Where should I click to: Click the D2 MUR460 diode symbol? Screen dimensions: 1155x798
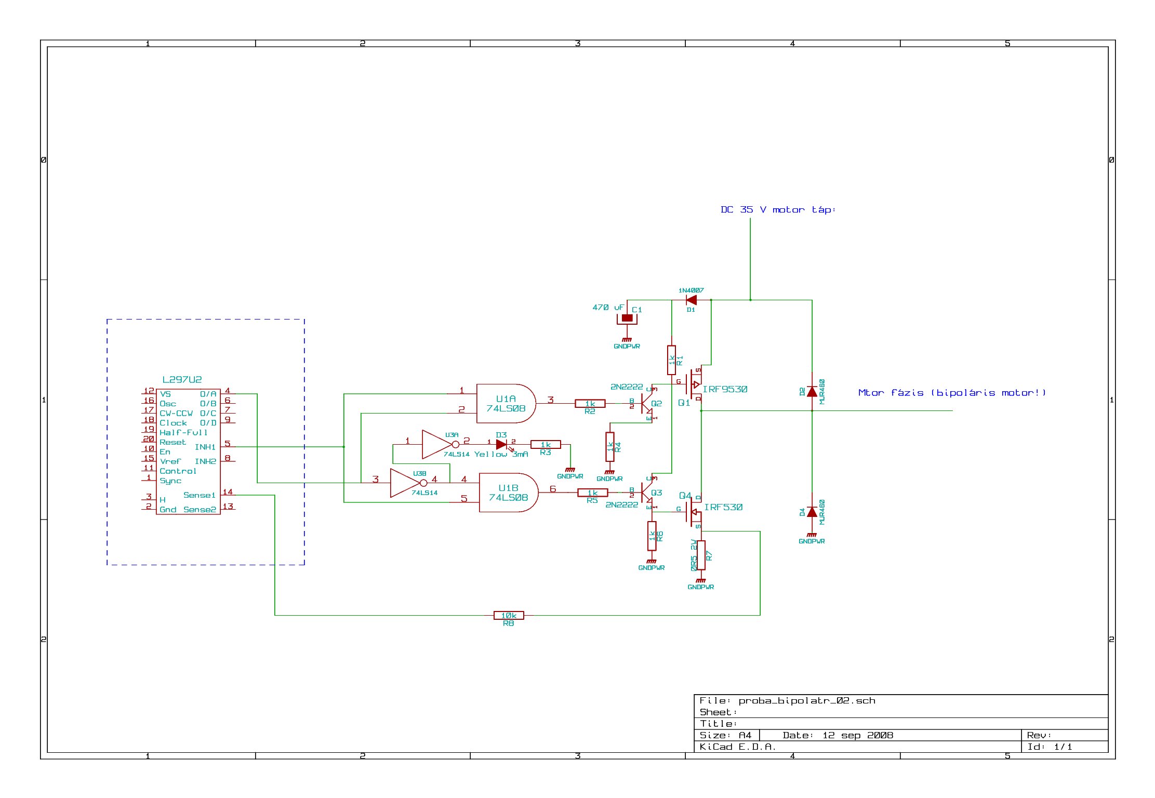[x=812, y=392]
